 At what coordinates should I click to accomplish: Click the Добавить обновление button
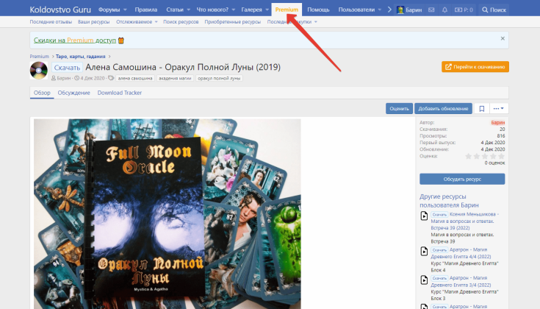[443, 109]
